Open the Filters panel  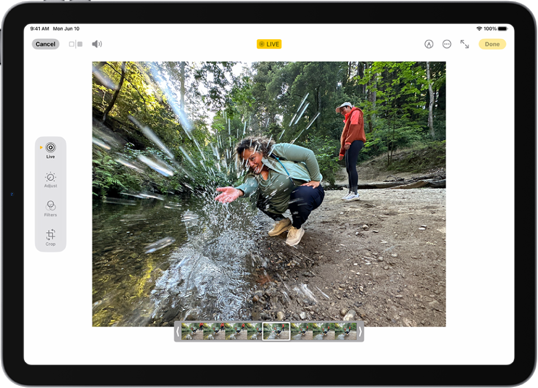pos(50,209)
